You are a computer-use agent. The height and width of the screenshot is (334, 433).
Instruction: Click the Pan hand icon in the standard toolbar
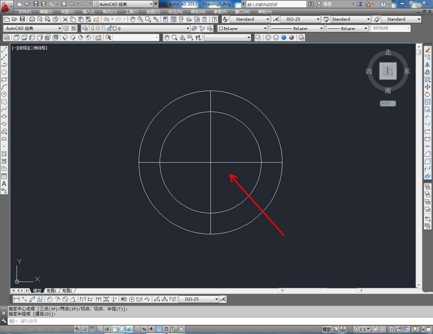(132, 19)
